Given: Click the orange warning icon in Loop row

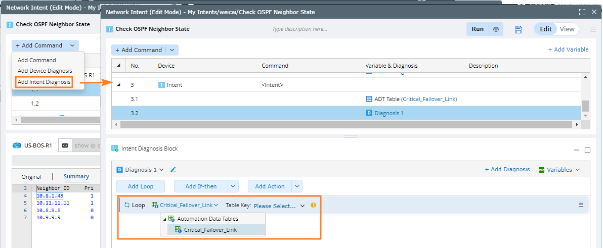Looking at the screenshot, I should tap(313, 205).
